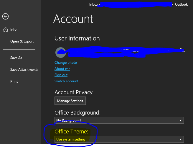The height and width of the screenshot is (147, 193).
Task: Click the Info home icon
Action: 6,30
